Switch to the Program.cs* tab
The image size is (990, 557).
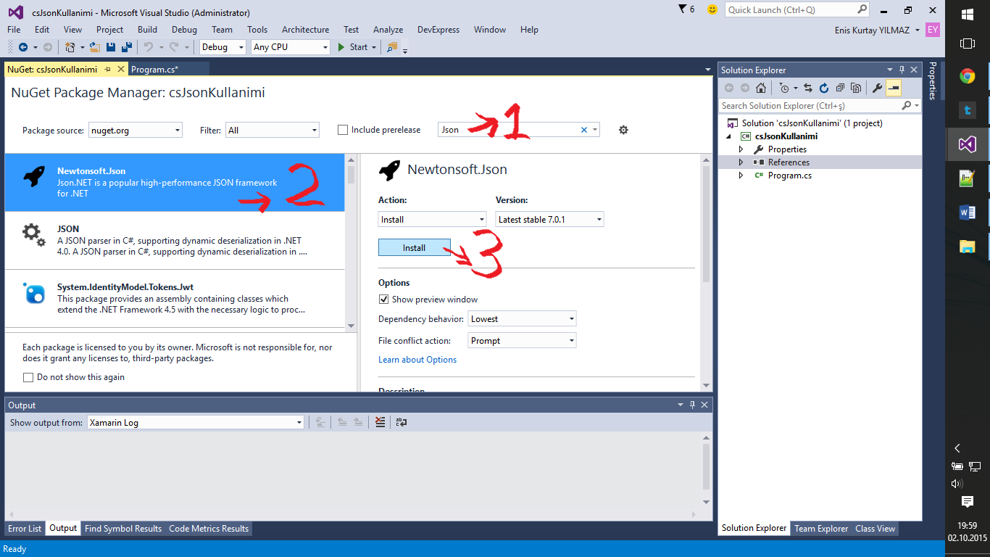coord(155,69)
